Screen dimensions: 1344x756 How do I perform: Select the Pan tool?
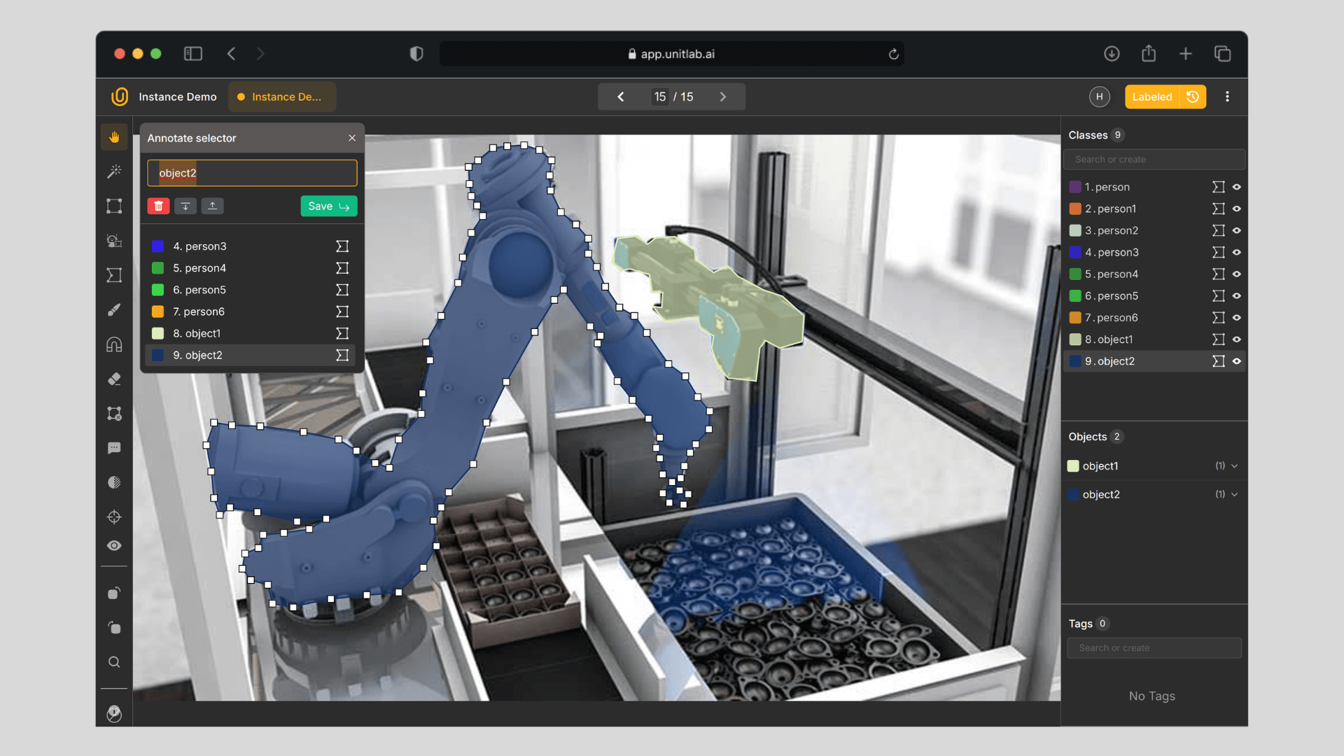[113, 137]
